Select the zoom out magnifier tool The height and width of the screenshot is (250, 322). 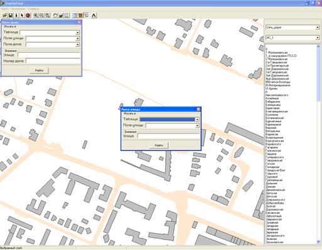[x=41, y=15]
